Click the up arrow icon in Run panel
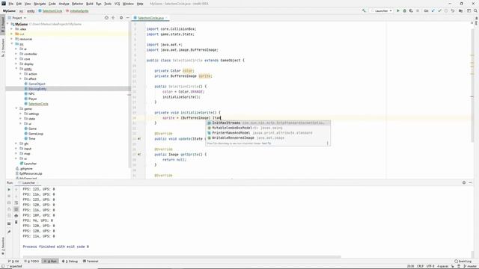This screenshot has height=269, width=479. coord(16,189)
